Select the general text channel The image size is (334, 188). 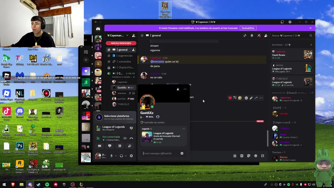pyautogui.click(x=121, y=50)
